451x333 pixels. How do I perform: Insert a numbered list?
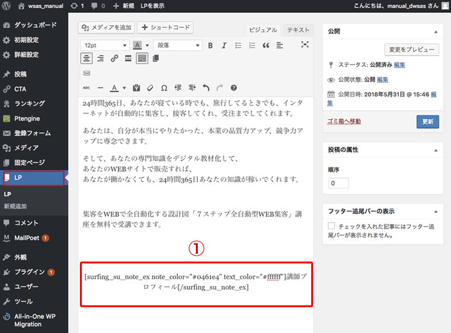[251, 45]
